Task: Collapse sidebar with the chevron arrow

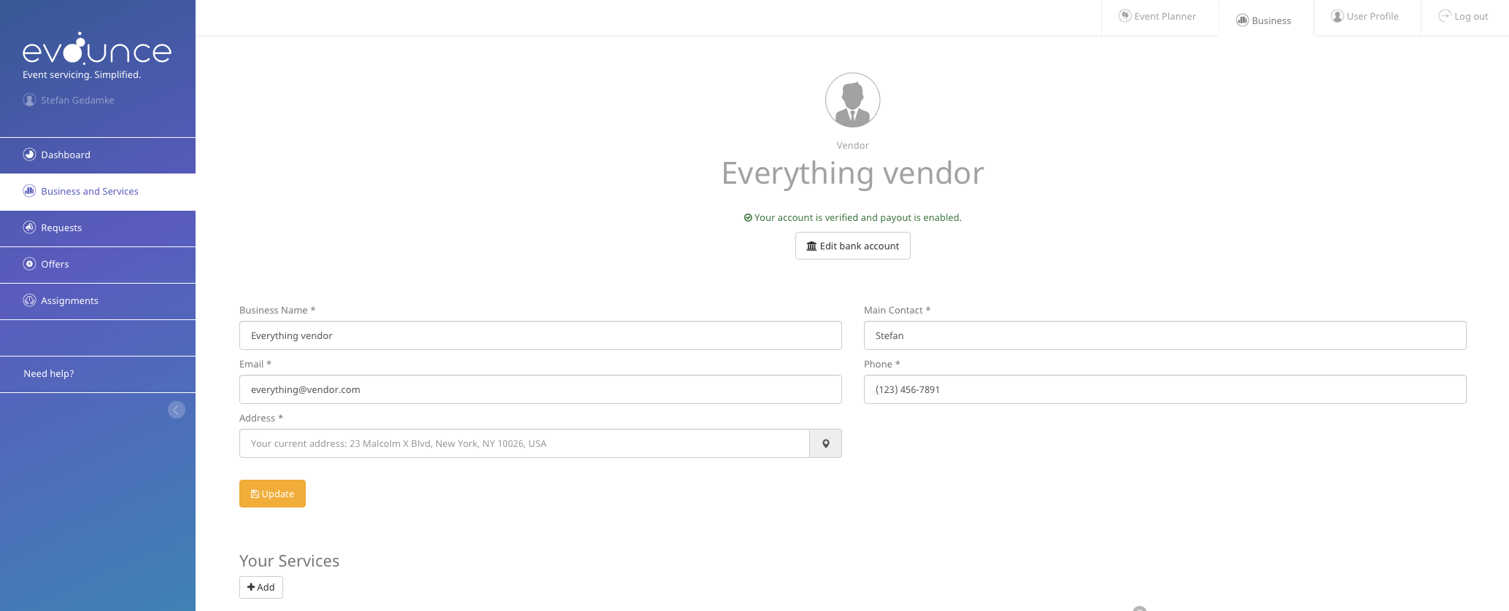Action: coord(177,410)
